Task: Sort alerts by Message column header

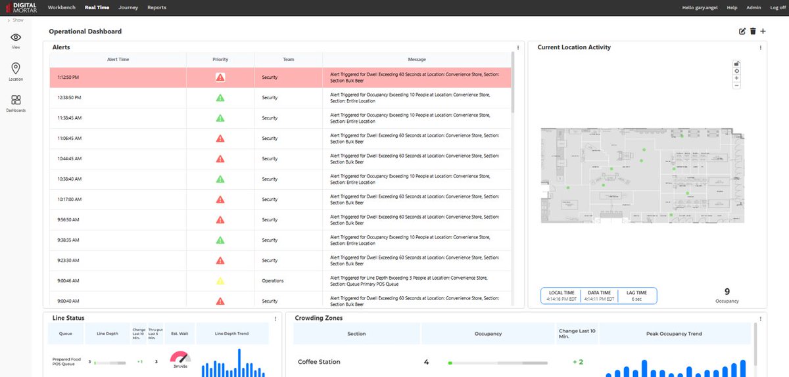Action: pyautogui.click(x=417, y=59)
